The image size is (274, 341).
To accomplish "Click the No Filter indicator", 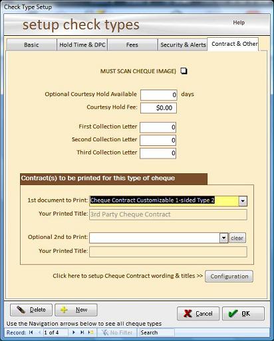I will [118, 332].
